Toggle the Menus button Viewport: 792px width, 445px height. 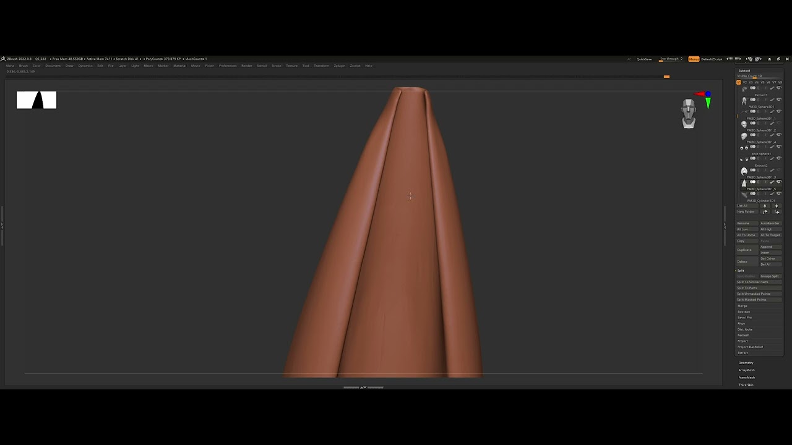[x=694, y=59]
